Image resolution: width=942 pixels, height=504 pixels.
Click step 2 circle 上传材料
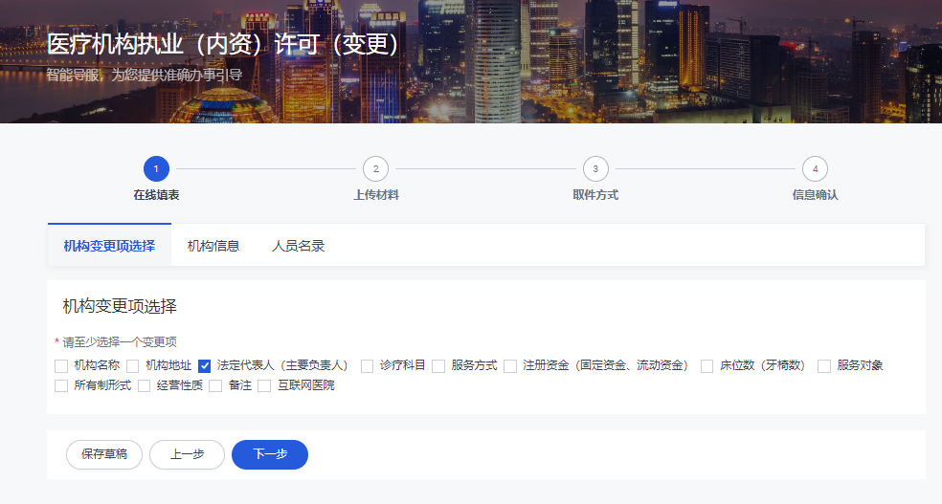pyautogui.click(x=376, y=168)
